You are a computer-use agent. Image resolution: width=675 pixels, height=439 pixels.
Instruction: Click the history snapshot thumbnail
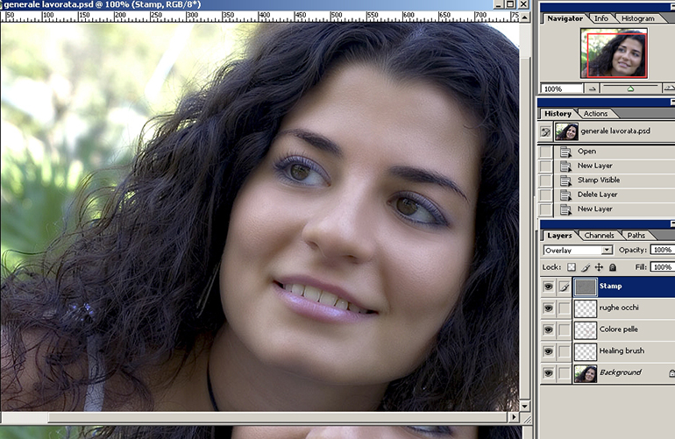566,131
